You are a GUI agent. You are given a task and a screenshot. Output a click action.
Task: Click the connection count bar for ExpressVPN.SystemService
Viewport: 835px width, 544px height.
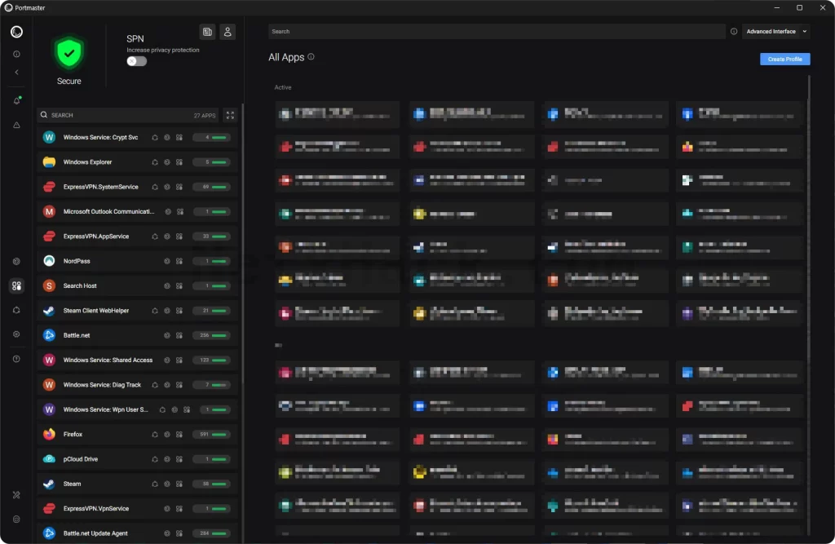[211, 187]
